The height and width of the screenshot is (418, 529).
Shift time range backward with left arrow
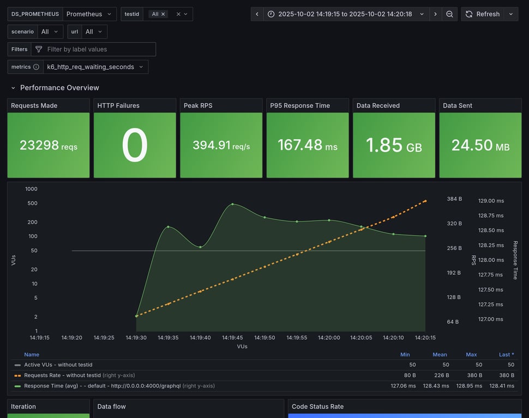pos(257,14)
